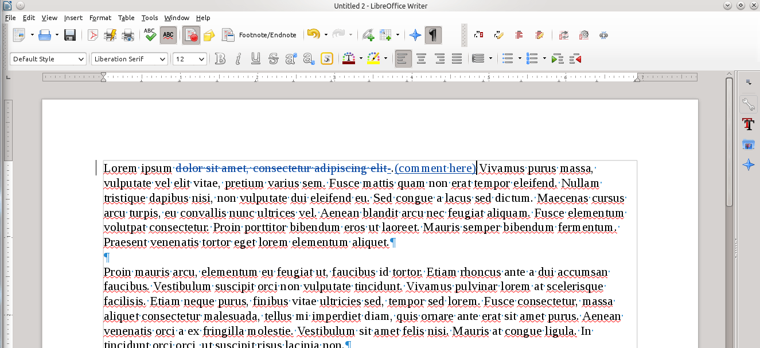This screenshot has width=760, height=348.
Task: Open the font size 12 dropdown
Action: (201, 59)
